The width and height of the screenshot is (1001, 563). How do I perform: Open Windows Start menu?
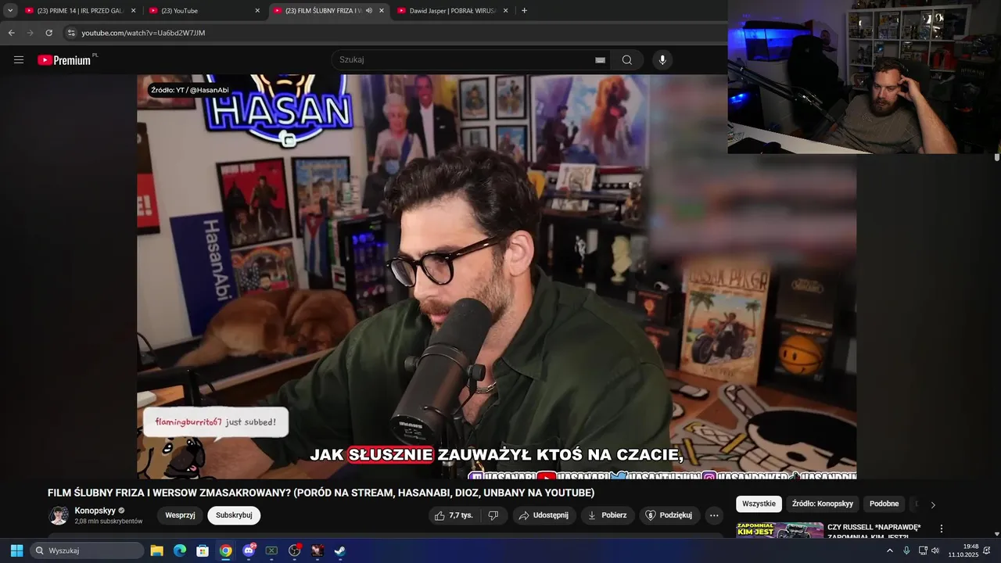[16, 550]
